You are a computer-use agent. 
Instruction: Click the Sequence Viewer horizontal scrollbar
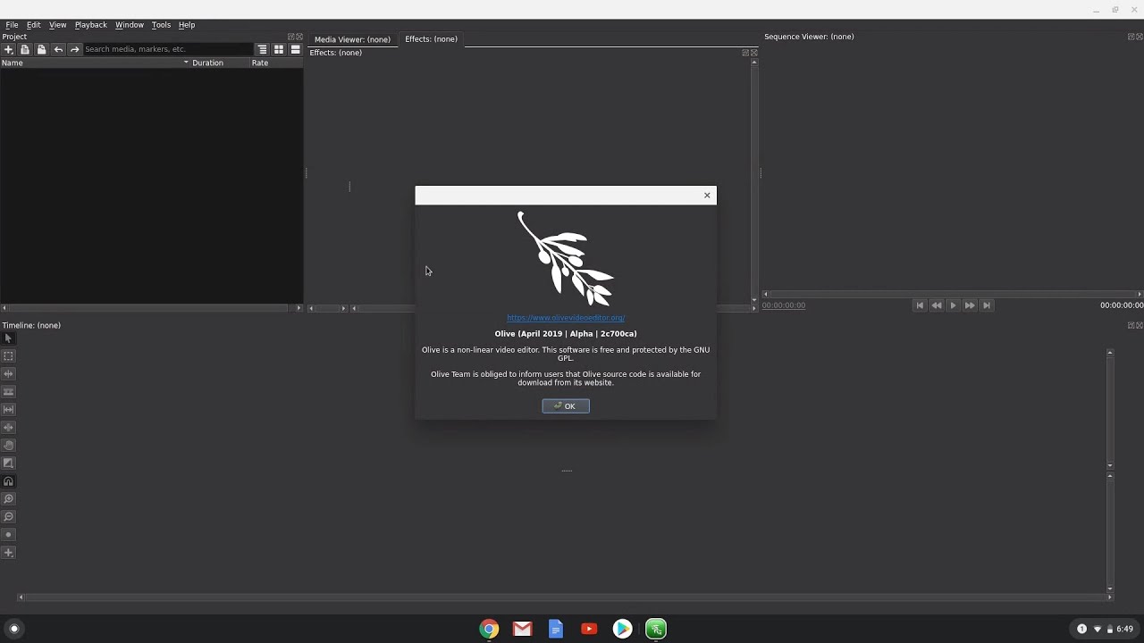coord(952,294)
